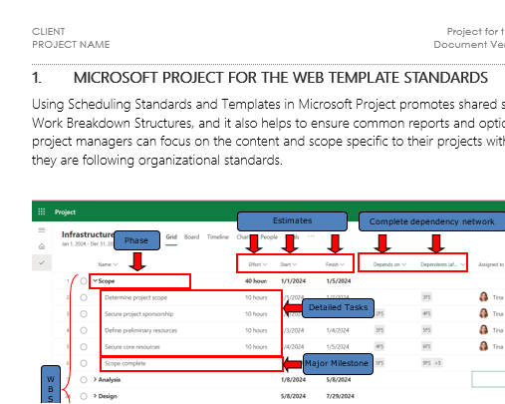
Task: Switch to the Timeline tab
Action: 218,237
